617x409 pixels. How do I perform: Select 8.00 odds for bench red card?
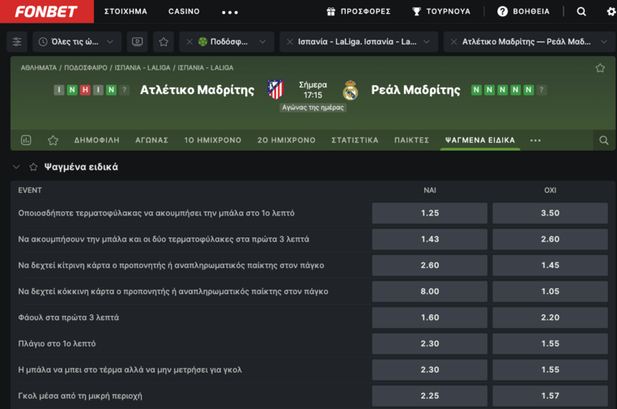(x=429, y=292)
